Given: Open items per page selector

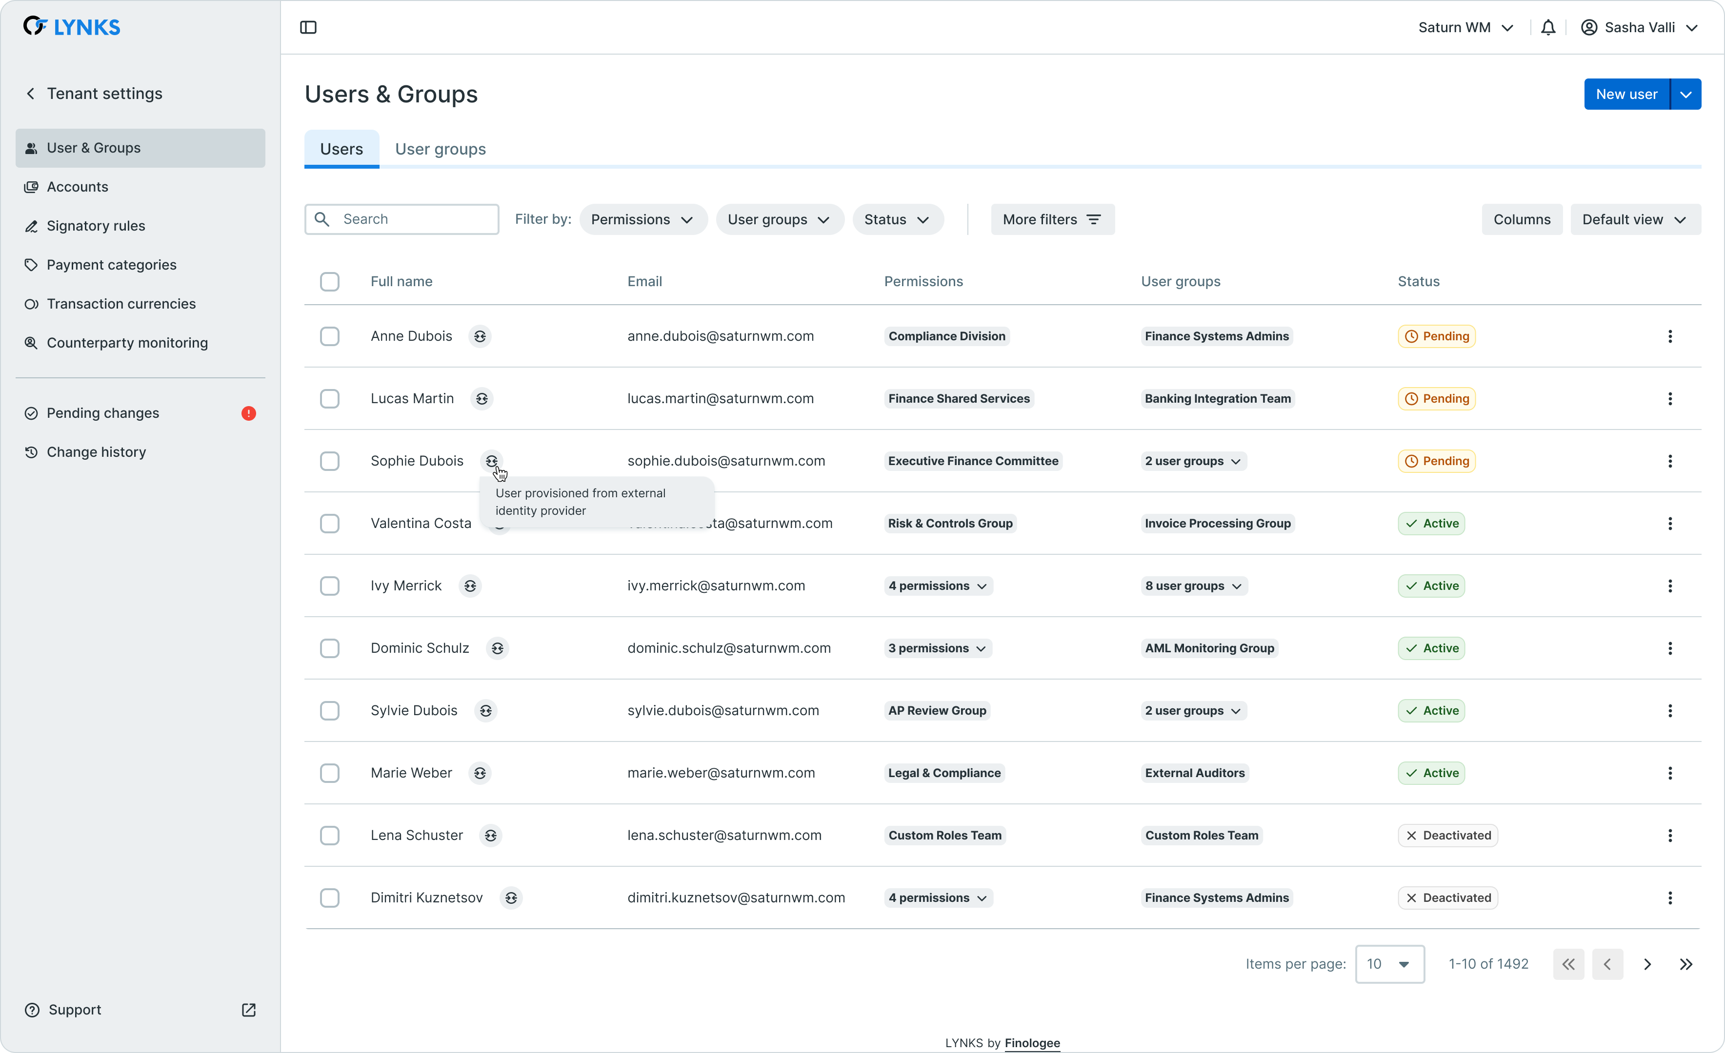Looking at the screenshot, I should (x=1389, y=964).
